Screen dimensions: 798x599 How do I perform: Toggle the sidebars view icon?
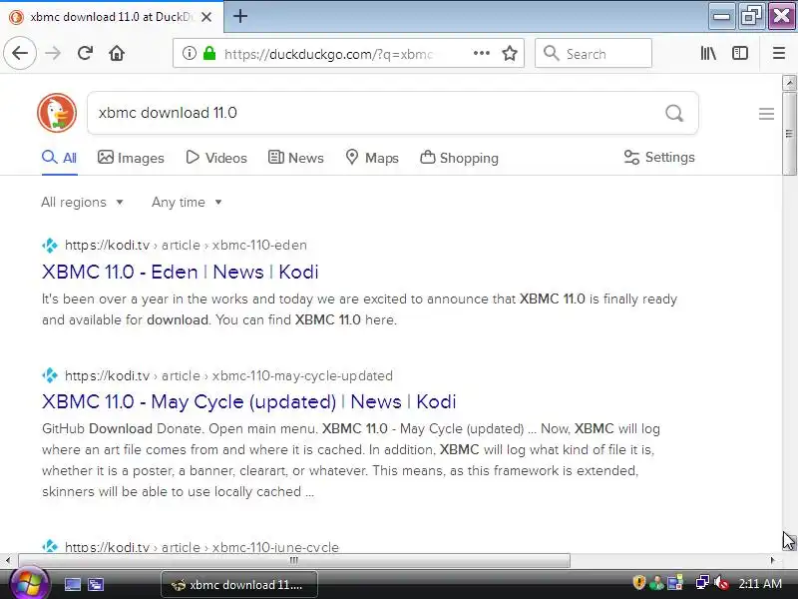tap(740, 53)
